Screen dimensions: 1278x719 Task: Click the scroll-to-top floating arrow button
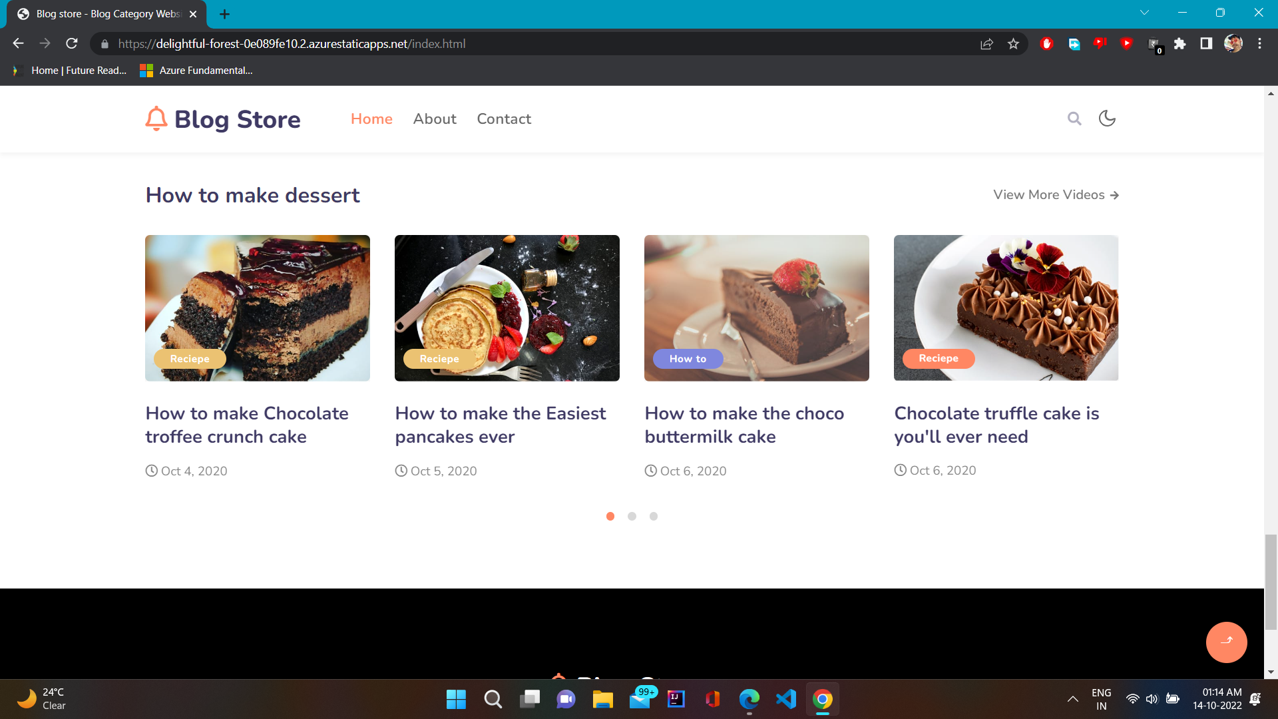[1226, 642]
